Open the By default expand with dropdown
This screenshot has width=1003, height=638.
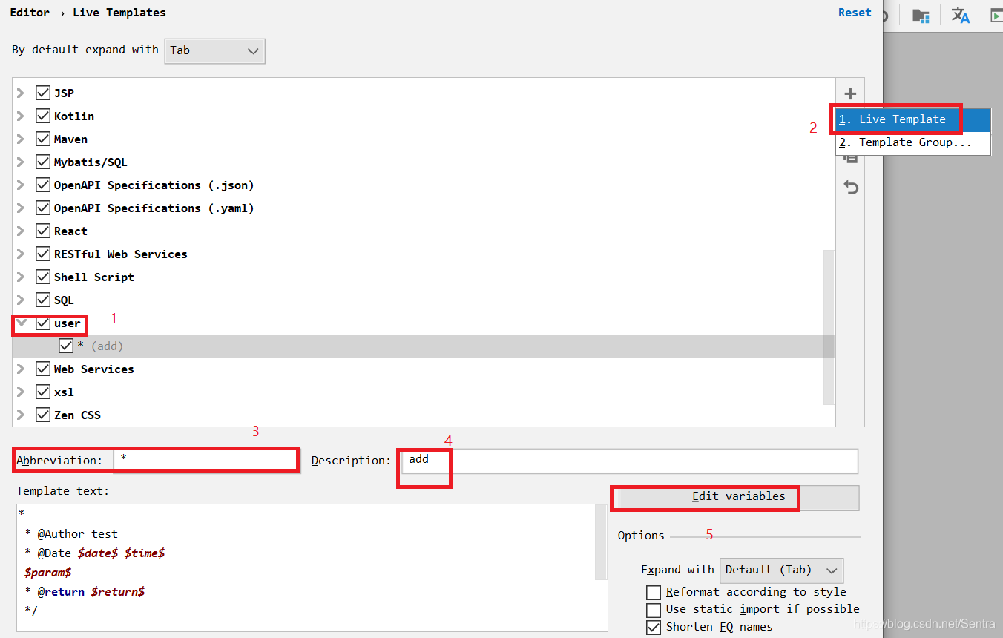point(214,50)
